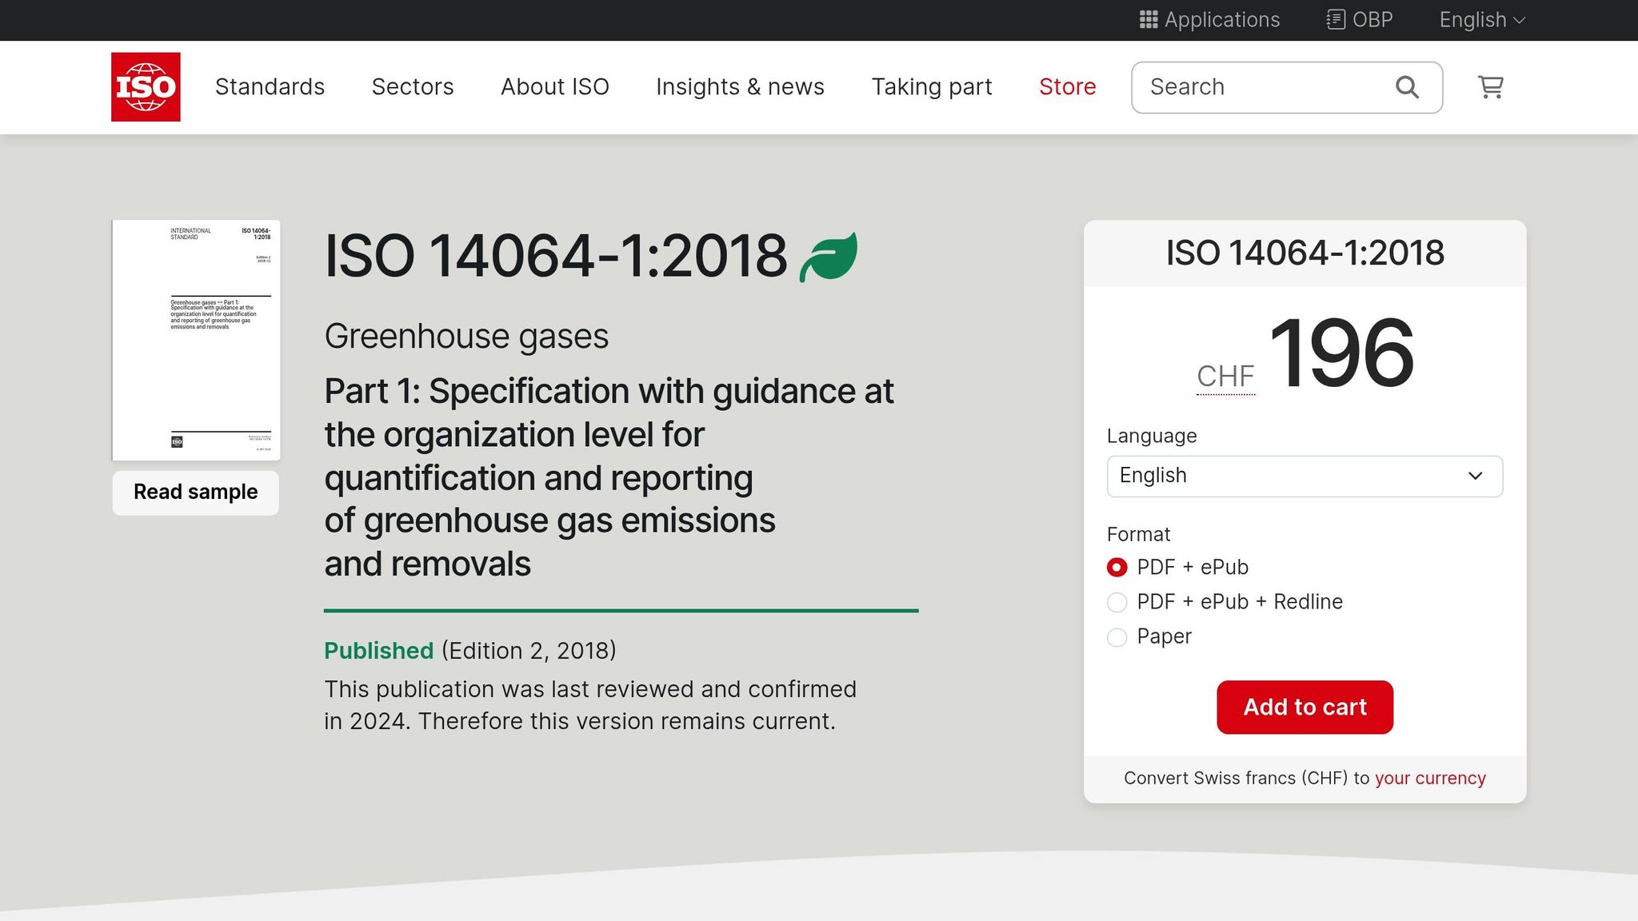The width and height of the screenshot is (1638, 921).
Task: Navigate to Insights & news
Action: coord(740,86)
